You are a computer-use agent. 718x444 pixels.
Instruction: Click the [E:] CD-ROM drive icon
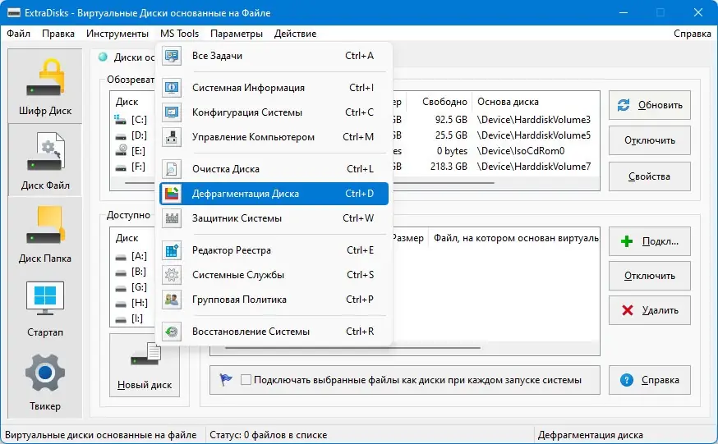click(x=121, y=150)
